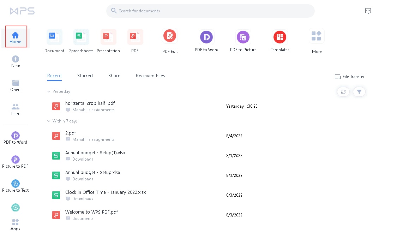Open the Team section in sidebar

point(16,109)
